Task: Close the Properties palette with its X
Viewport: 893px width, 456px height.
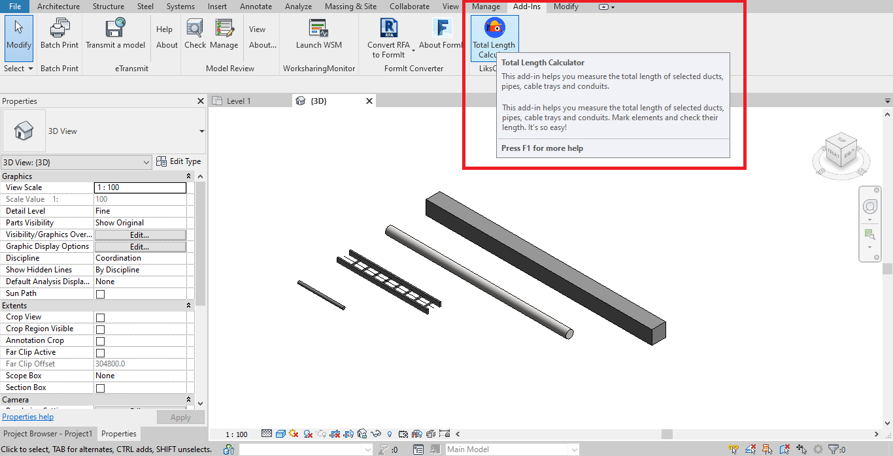Action: 201,101
